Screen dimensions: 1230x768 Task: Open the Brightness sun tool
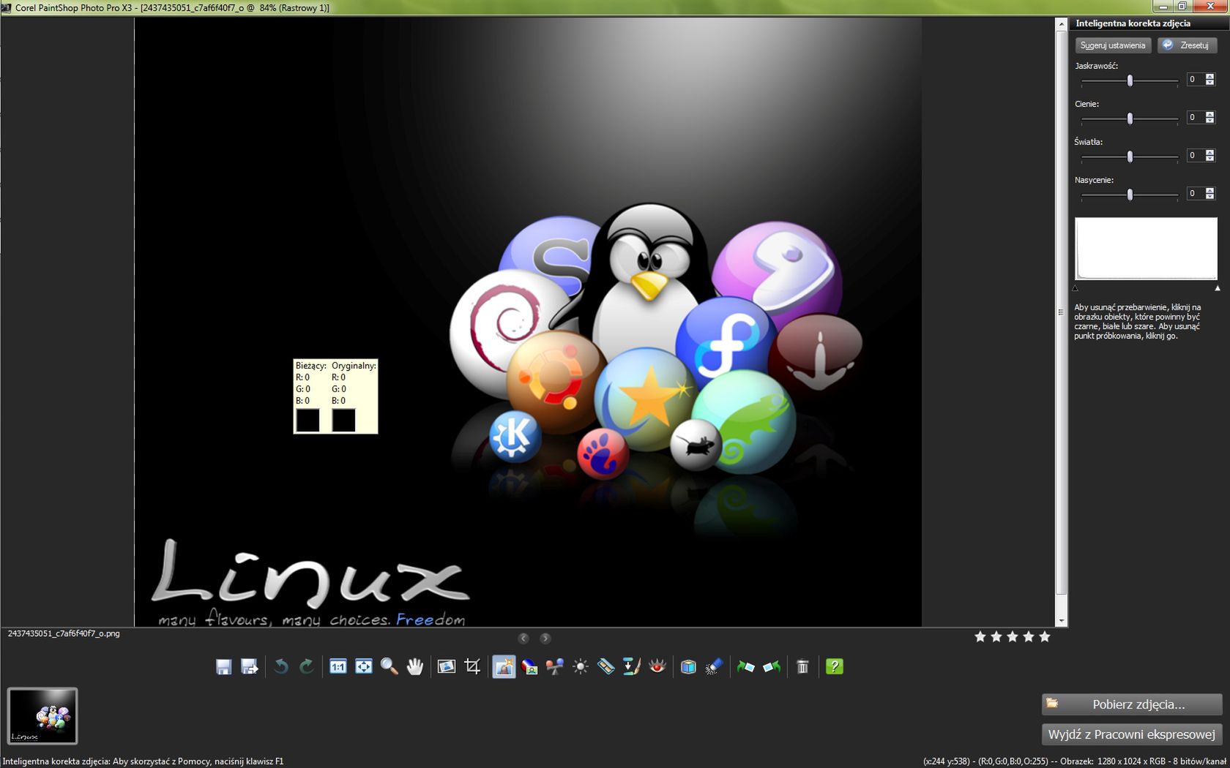(x=581, y=666)
